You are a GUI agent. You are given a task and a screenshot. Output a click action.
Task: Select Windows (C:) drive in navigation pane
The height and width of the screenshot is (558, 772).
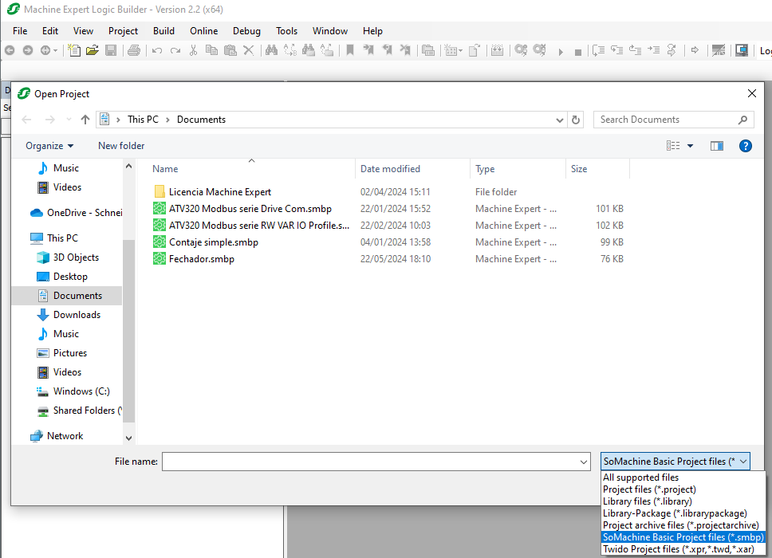coord(81,391)
